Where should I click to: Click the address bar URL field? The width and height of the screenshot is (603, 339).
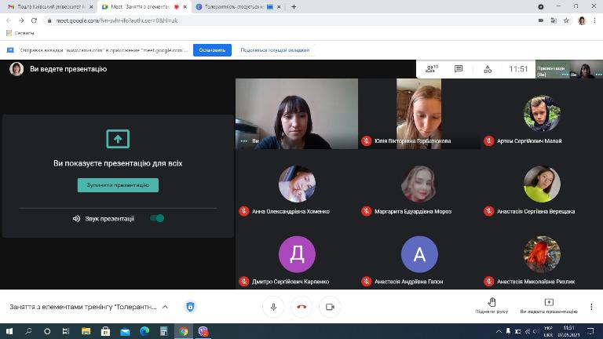coord(288,20)
